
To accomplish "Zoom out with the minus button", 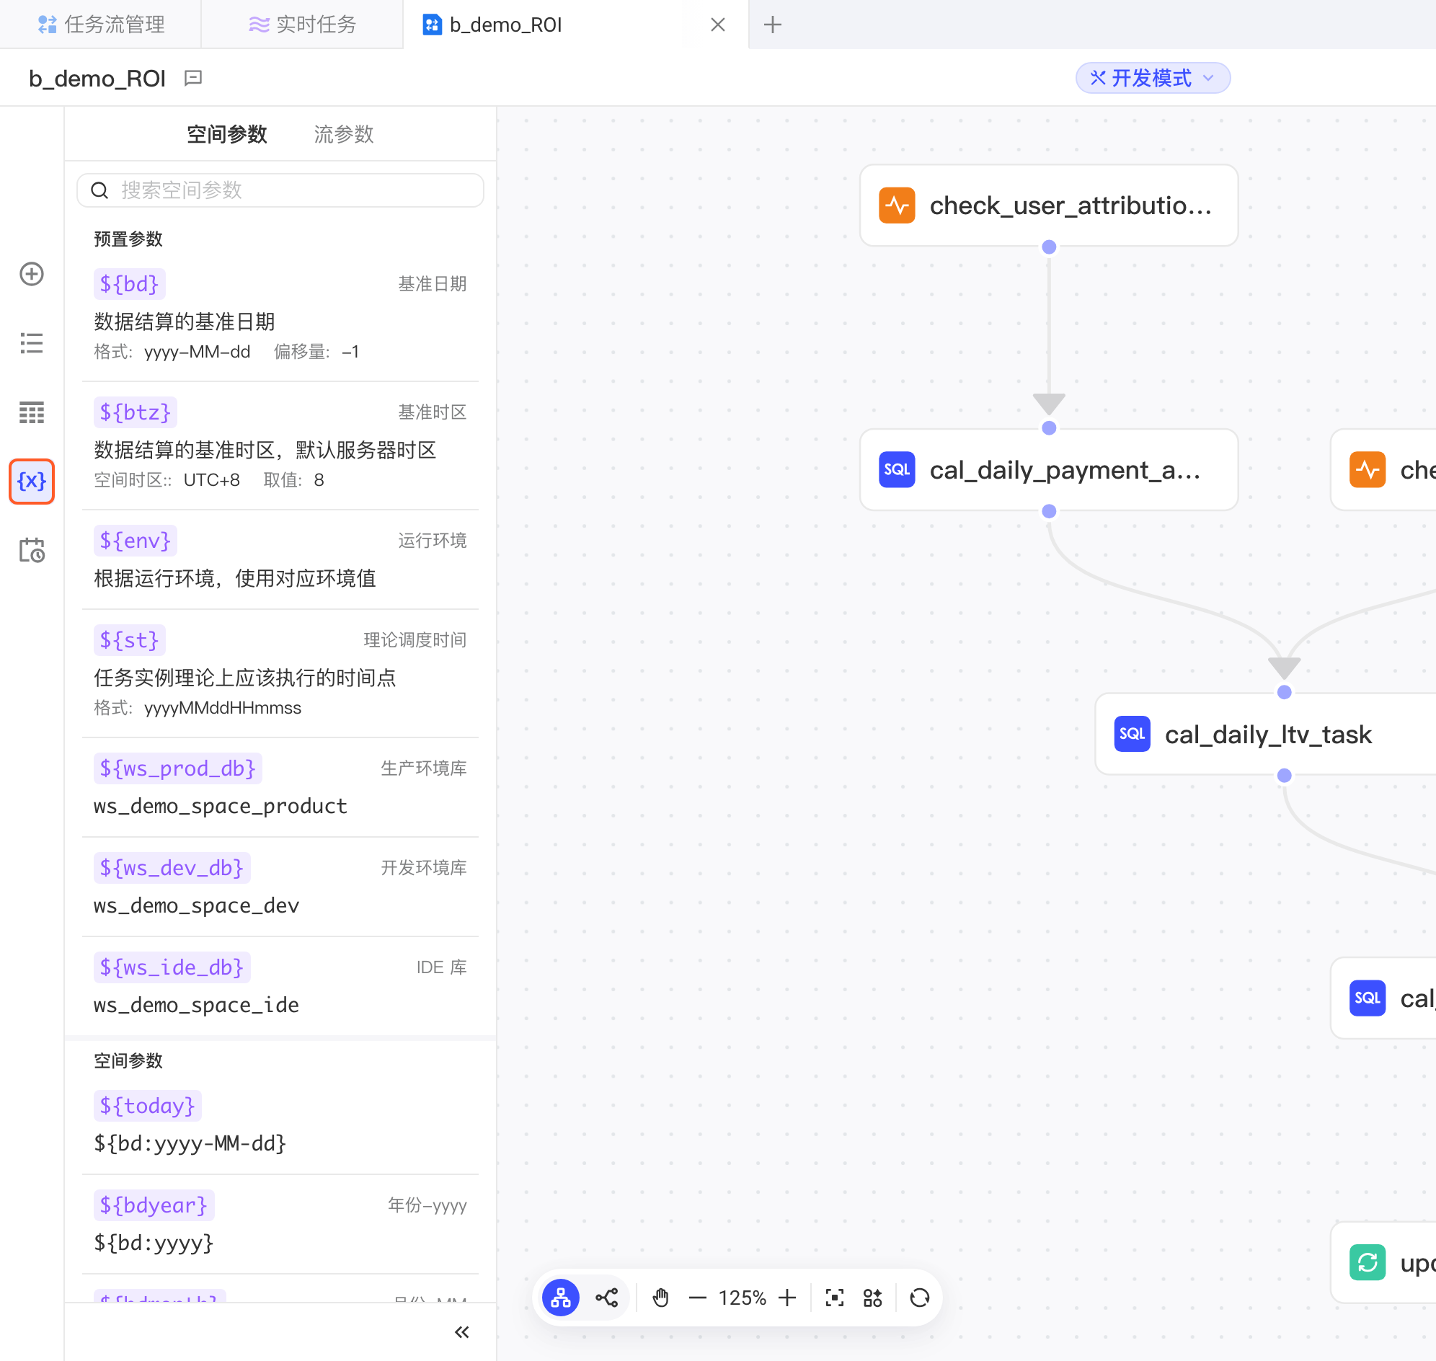I will [697, 1297].
